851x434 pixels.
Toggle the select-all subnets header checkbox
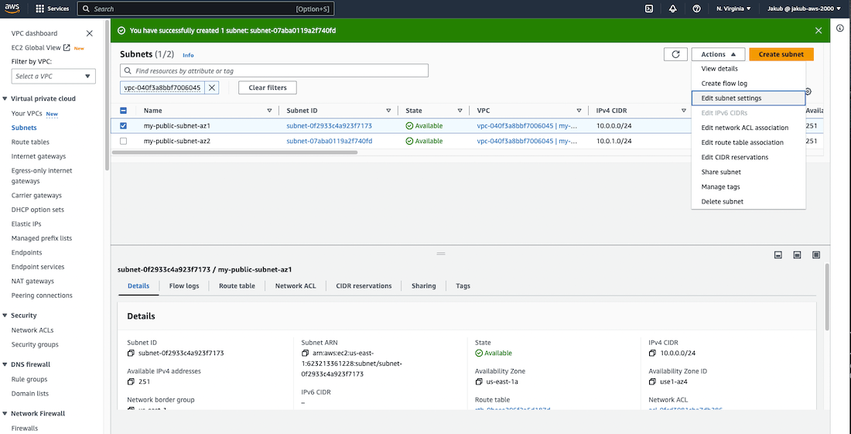[x=124, y=111]
